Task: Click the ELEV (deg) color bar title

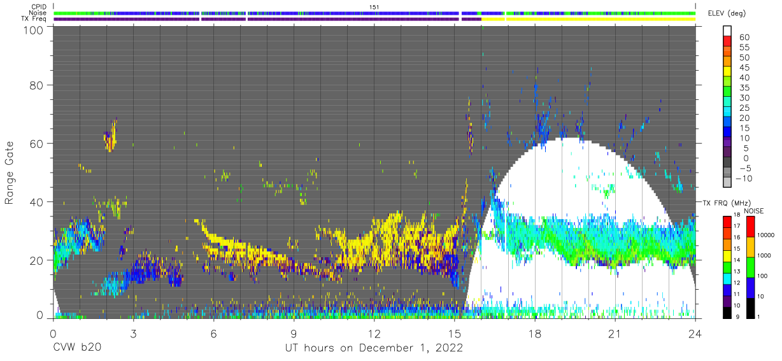Action: point(729,14)
